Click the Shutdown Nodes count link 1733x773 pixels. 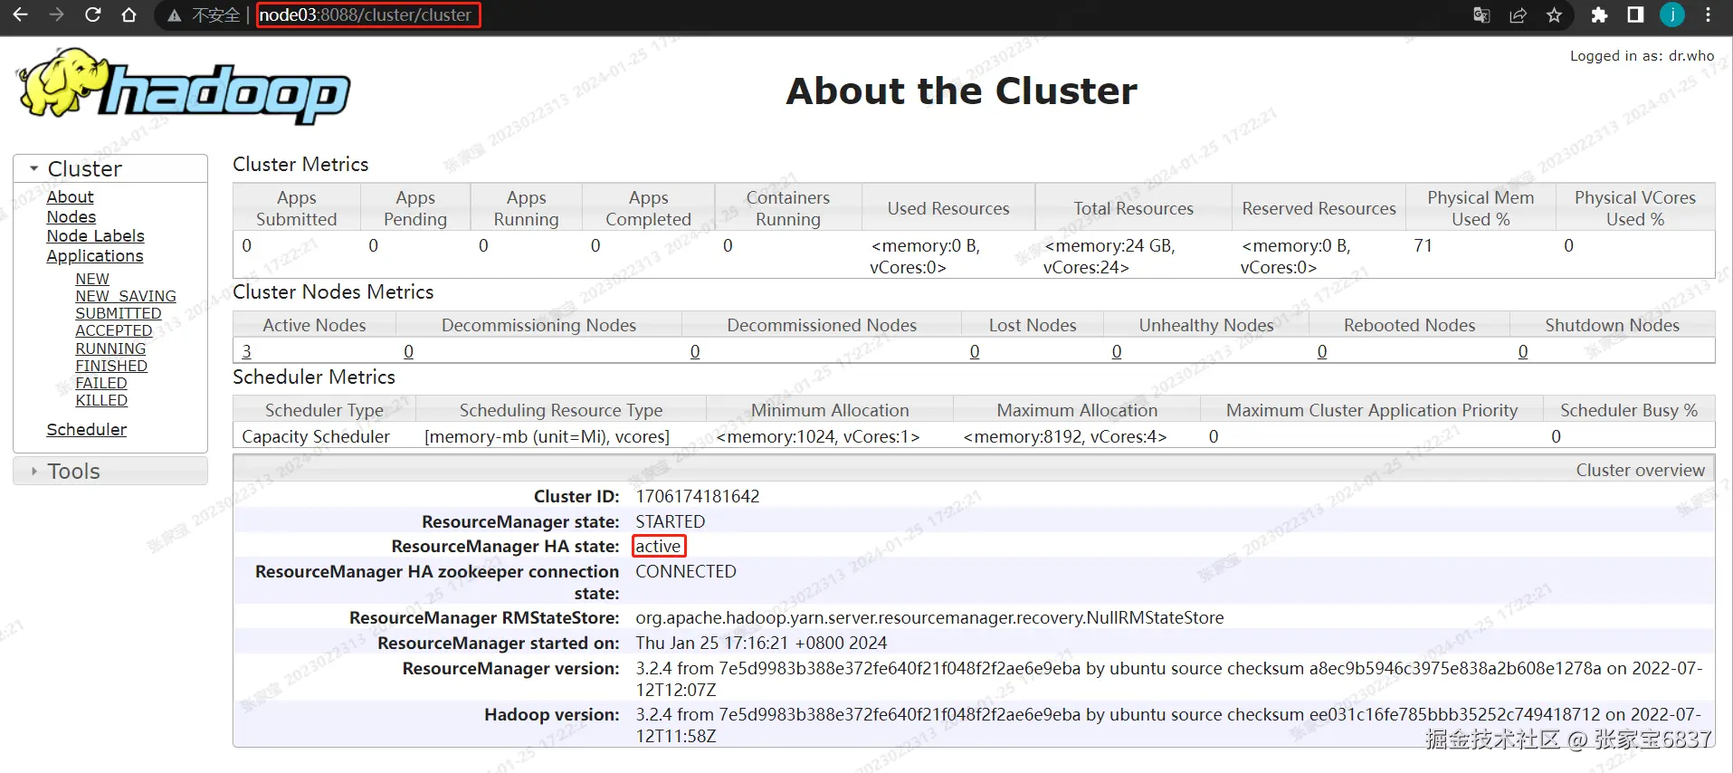point(1523,351)
